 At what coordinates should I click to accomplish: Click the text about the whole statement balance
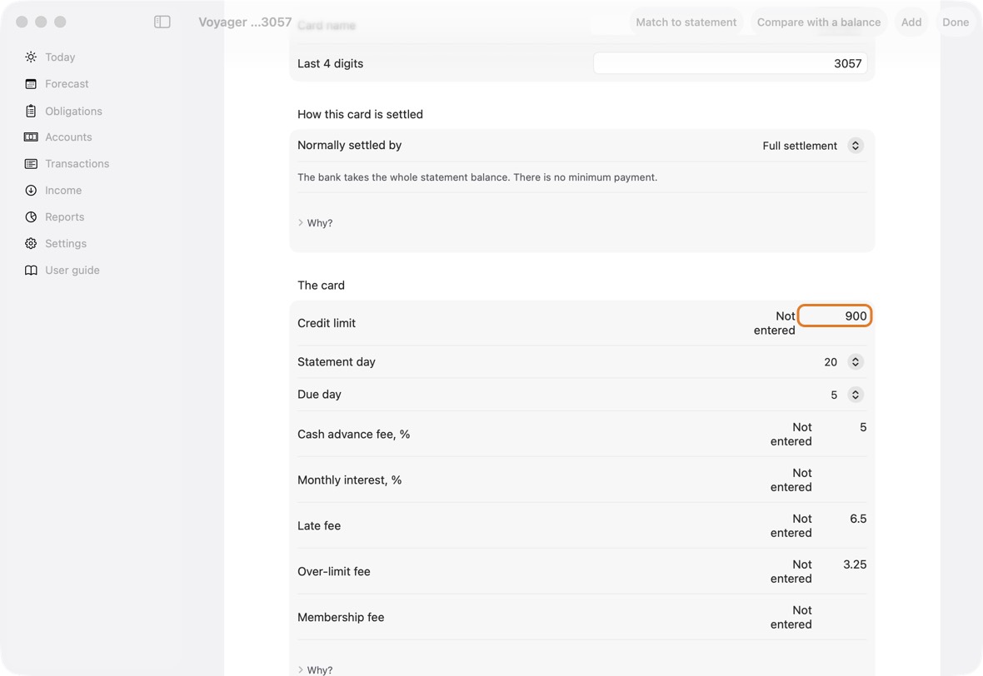477,177
